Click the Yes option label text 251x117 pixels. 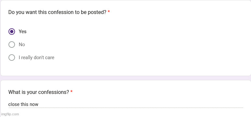pyautogui.click(x=22, y=32)
